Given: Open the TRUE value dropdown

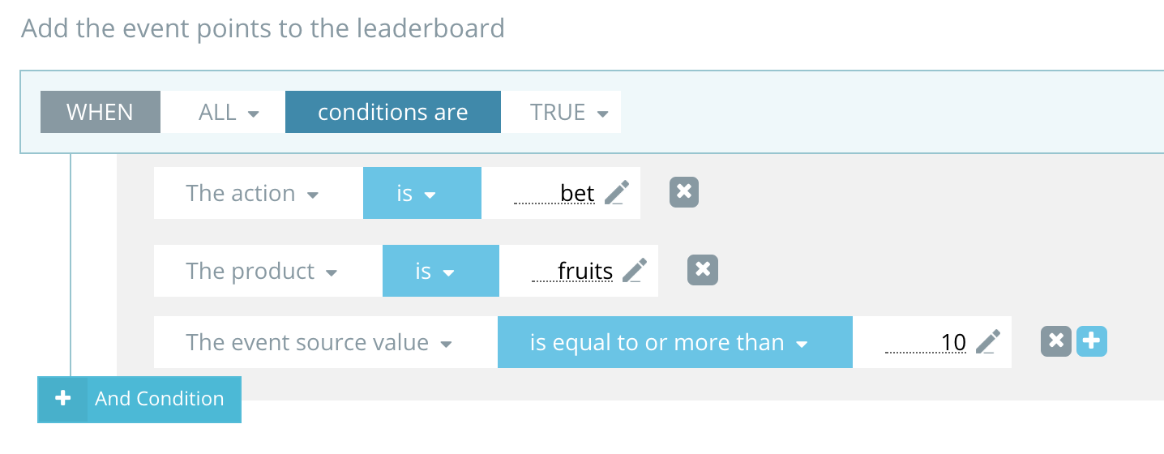Looking at the screenshot, I should pos(568,112).
